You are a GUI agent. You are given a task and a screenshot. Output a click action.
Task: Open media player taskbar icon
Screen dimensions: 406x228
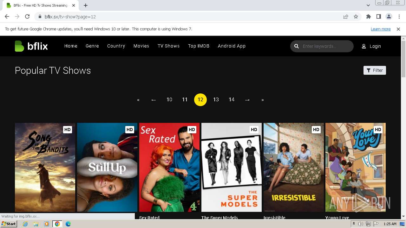coord(47,224)
